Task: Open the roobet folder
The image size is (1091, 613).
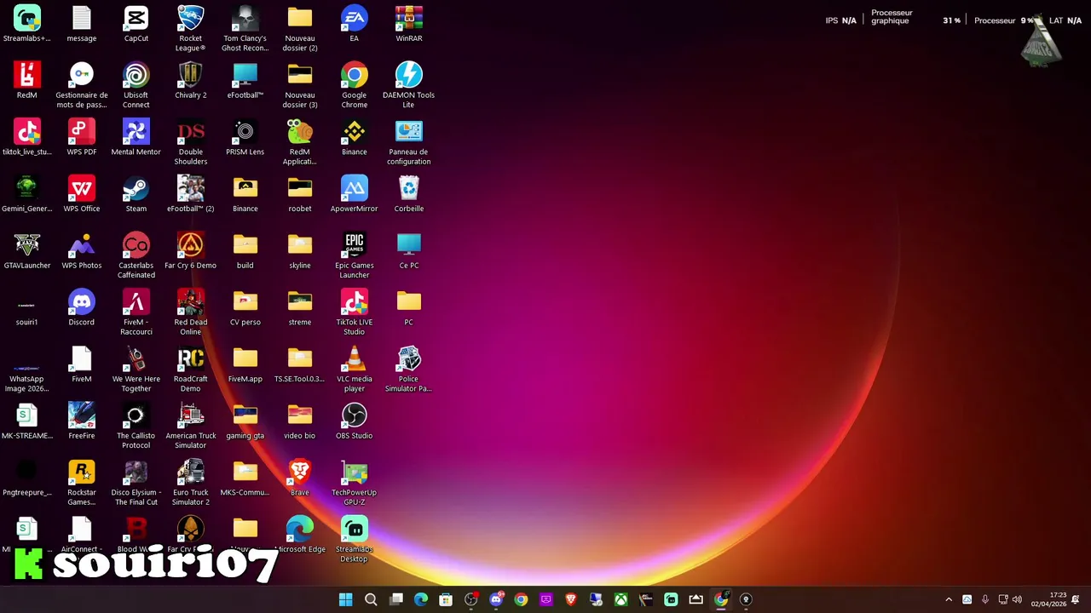Action: [299, 194]
